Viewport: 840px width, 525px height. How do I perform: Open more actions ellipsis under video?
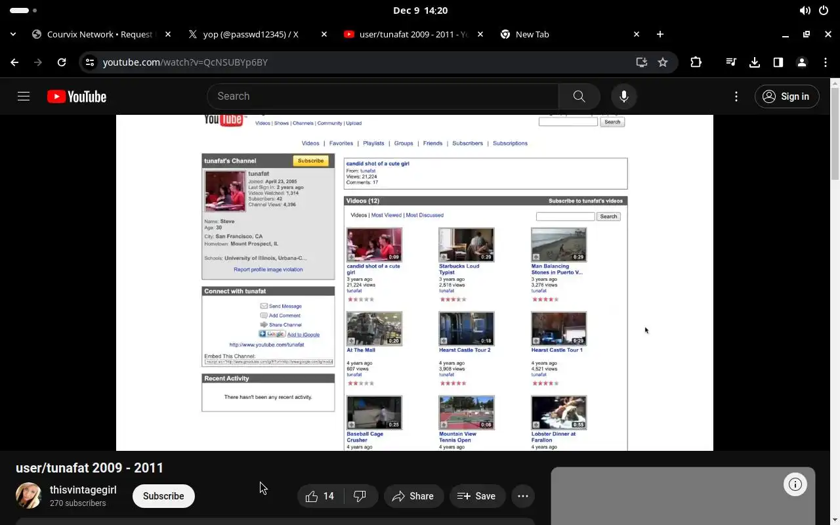[x=523, y=496]
